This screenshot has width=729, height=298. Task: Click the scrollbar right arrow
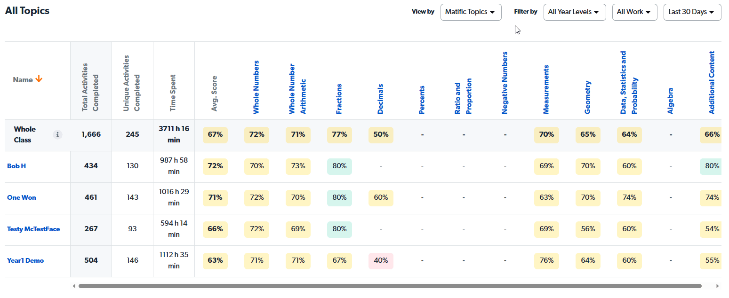(717, 286)
